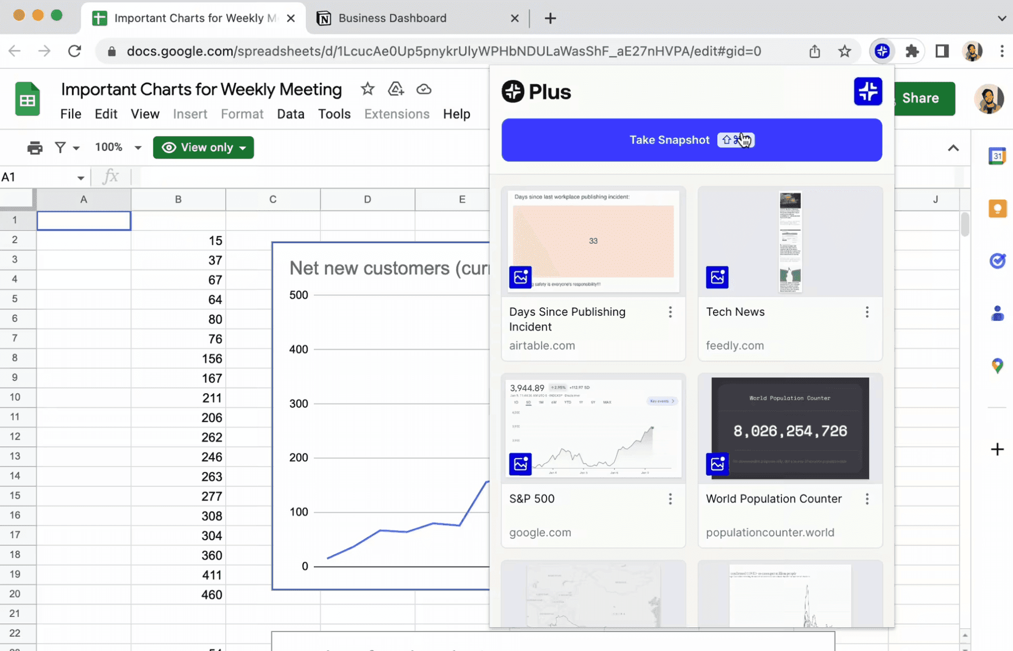Open the Data menu
Viewport: 1013px width, 651px height.
291,114
